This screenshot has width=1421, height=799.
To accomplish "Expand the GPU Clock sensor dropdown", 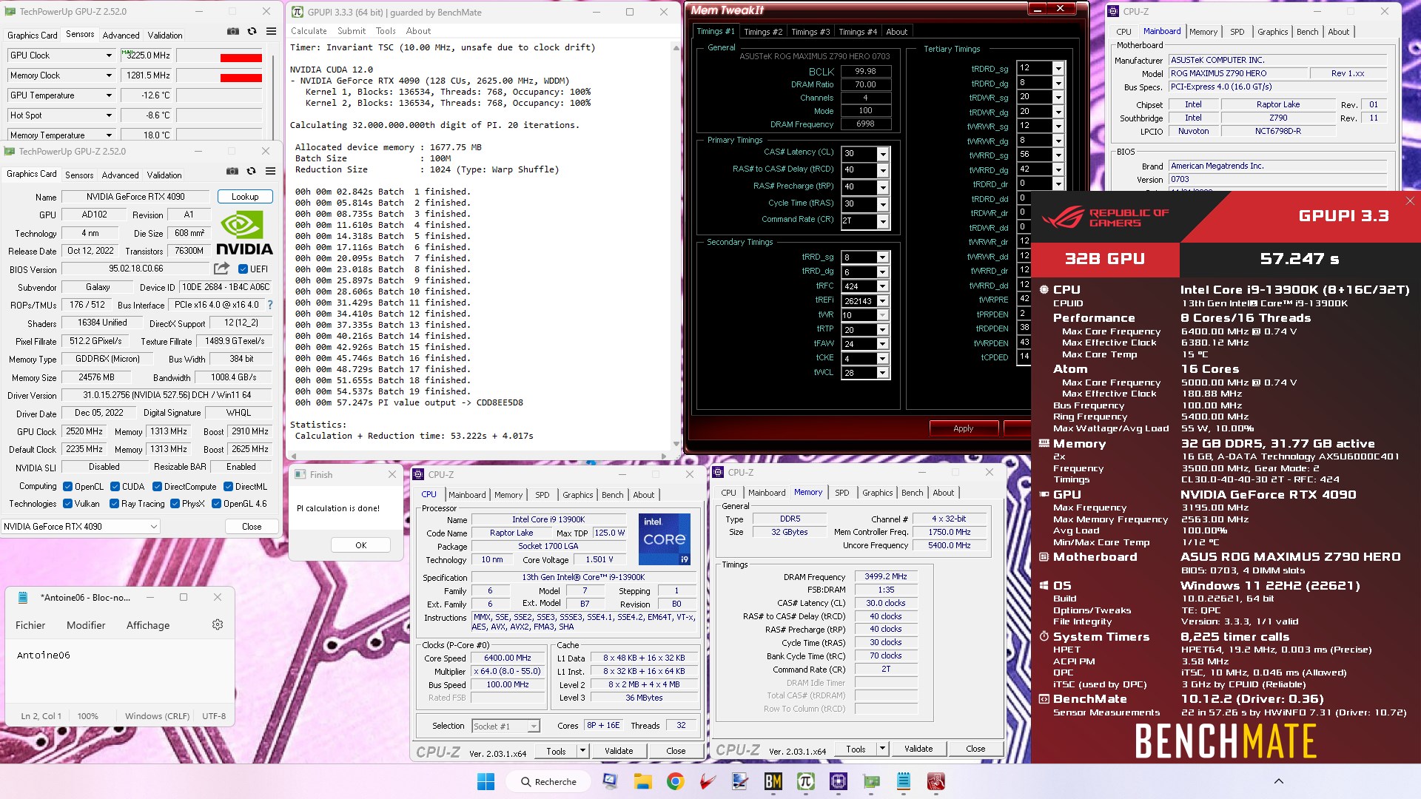I will pyautogui.click(x=109, y=55).
